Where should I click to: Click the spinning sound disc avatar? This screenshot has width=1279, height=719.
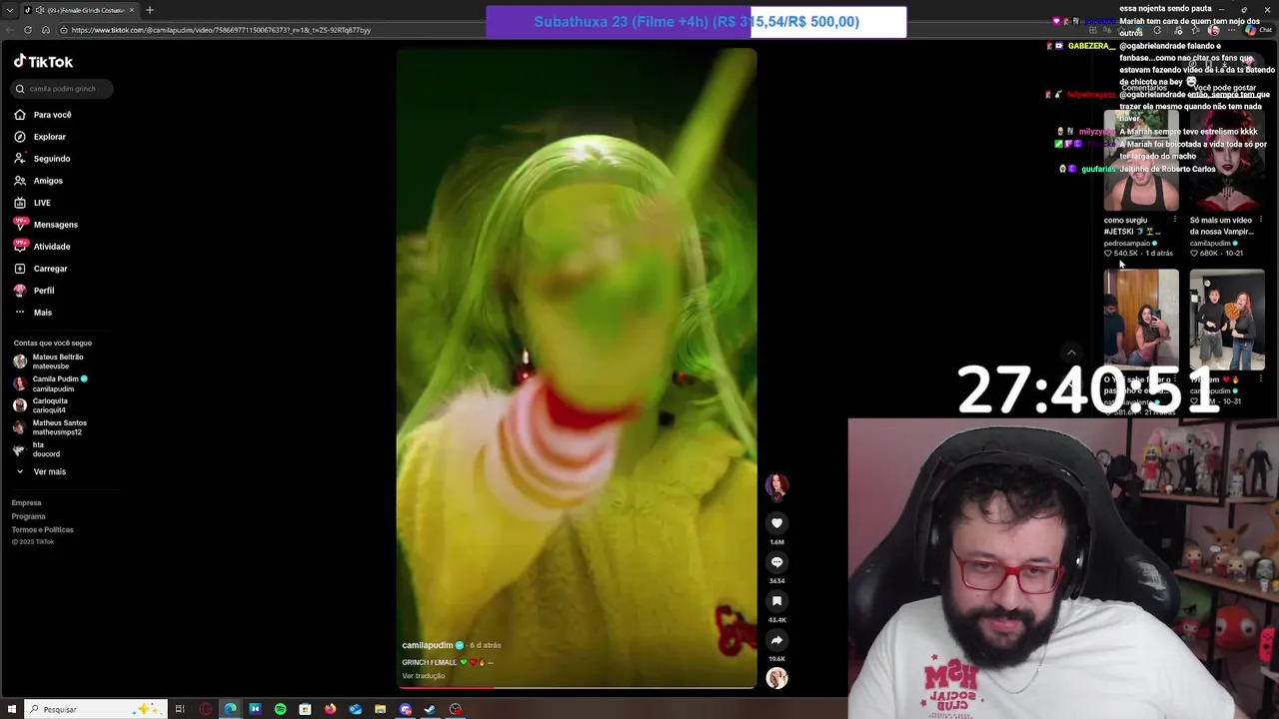(x=776, y=678)
